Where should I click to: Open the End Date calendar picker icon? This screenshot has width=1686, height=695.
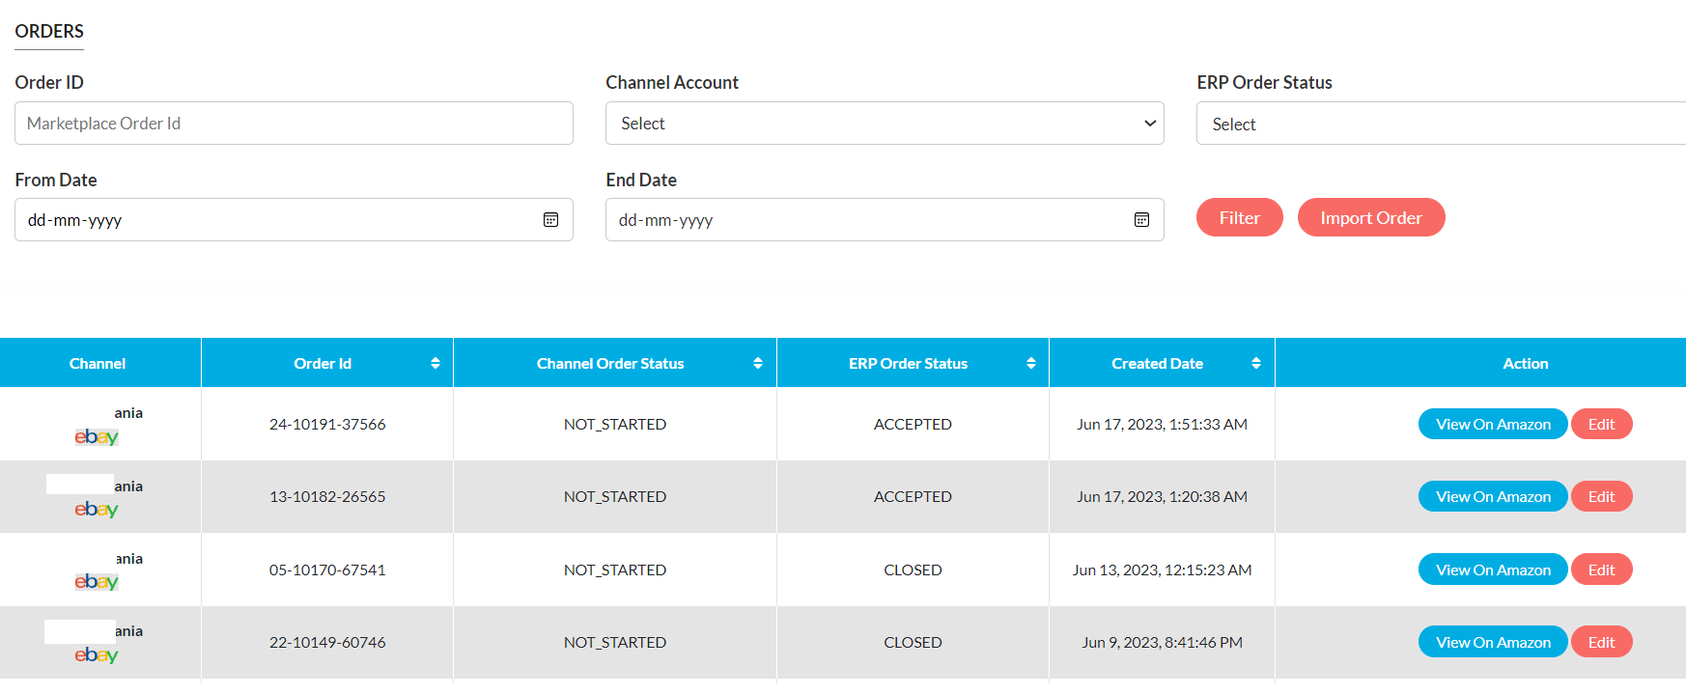click(x=1141, y=220)
